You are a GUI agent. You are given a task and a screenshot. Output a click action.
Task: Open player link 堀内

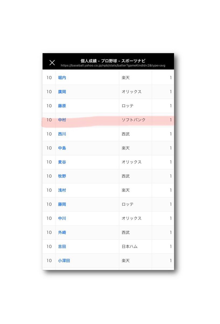pos(62,78)
